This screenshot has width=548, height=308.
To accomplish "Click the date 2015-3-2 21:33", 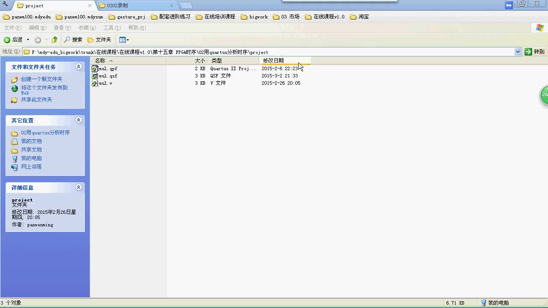I will click(x=280, y=76).
